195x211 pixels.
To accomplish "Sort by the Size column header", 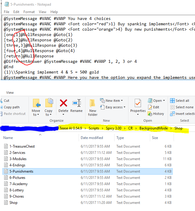I will click(x=162, y=138).
